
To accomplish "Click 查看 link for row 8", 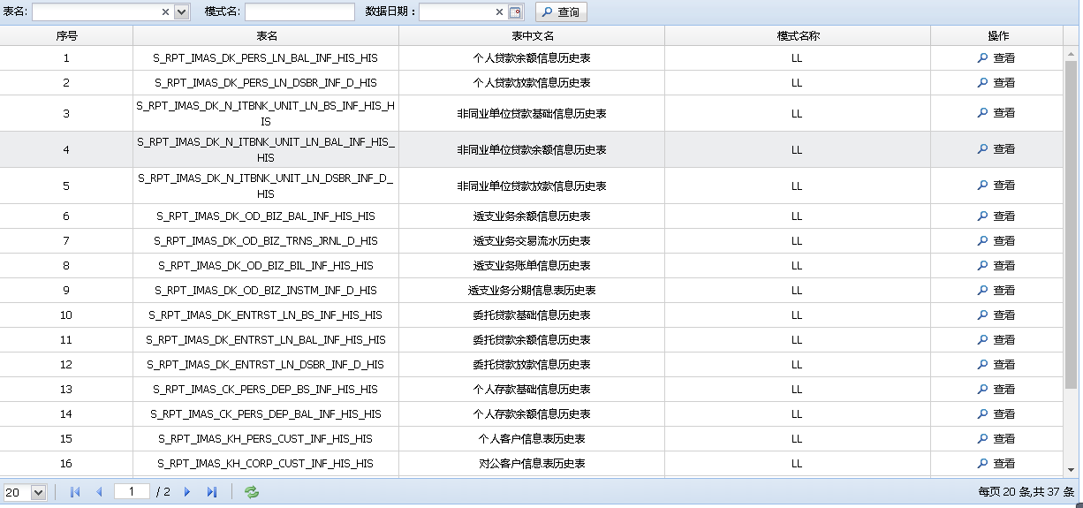I will (x=1003, y=266).
